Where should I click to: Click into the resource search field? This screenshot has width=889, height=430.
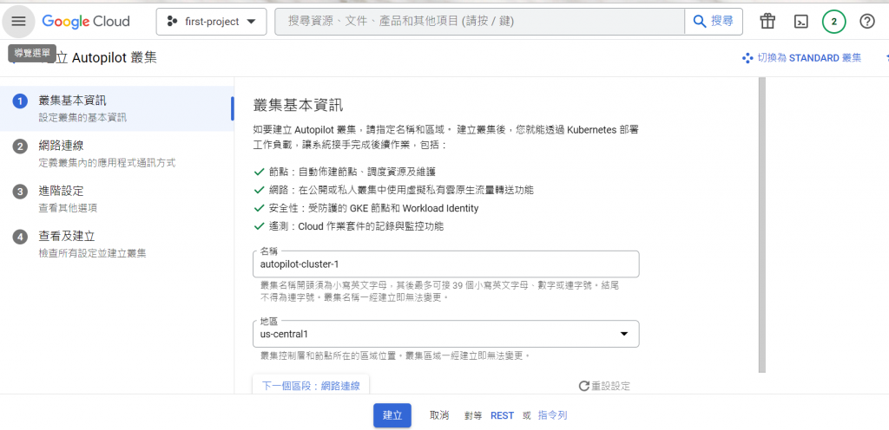click(479, 22)
